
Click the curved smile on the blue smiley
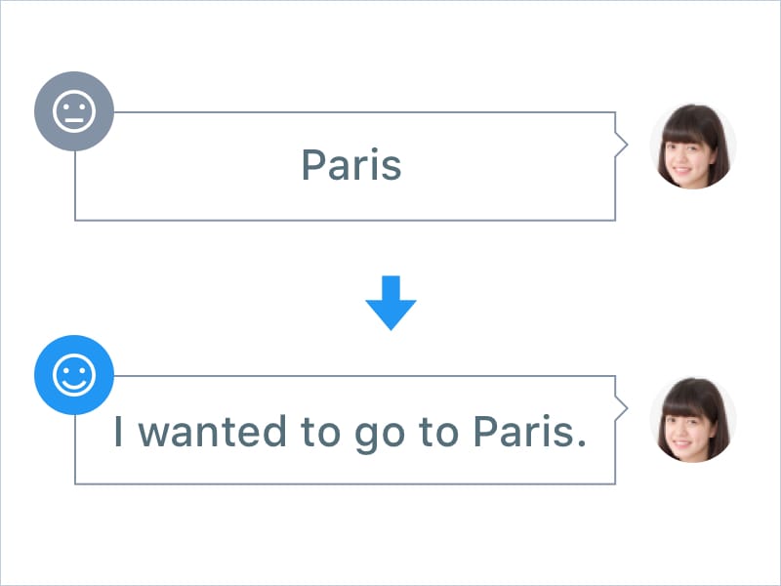click(x=74, y=386)
